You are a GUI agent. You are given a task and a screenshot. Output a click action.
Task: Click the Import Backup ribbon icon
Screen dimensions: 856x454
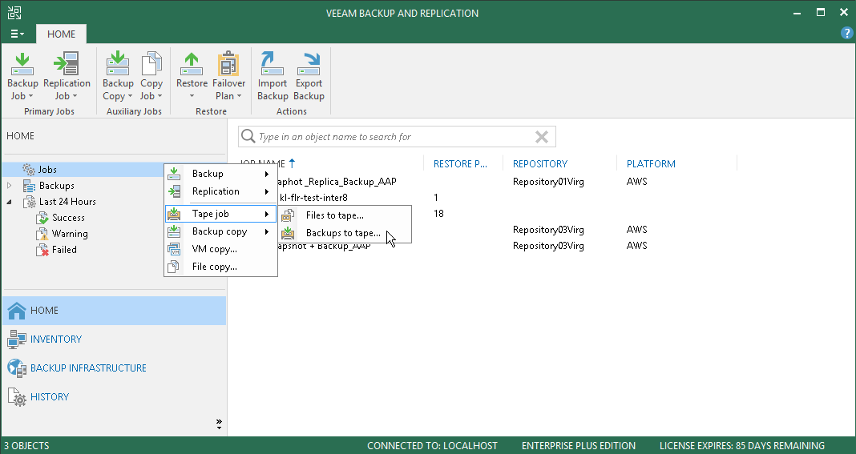272,64
